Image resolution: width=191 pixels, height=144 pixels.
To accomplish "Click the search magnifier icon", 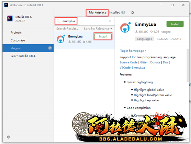I will point(58,21).
